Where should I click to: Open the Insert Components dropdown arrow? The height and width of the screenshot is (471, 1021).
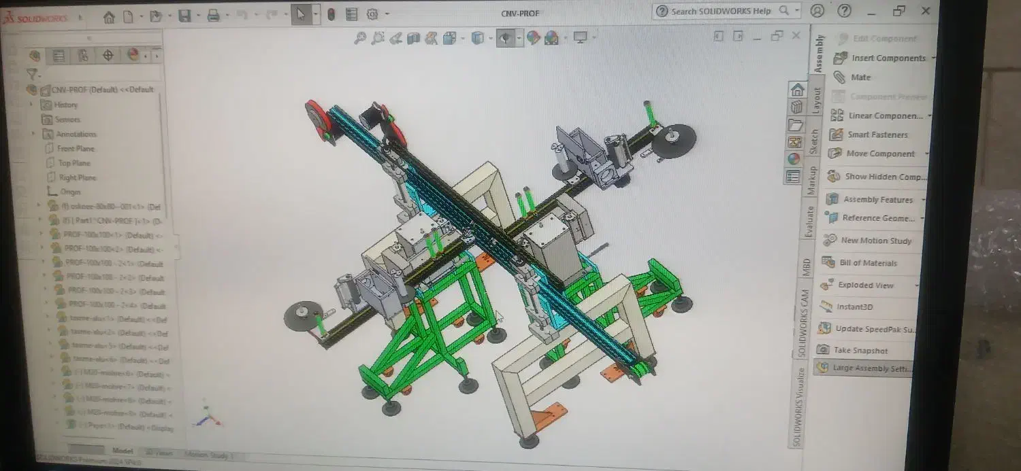coord(933,58)
